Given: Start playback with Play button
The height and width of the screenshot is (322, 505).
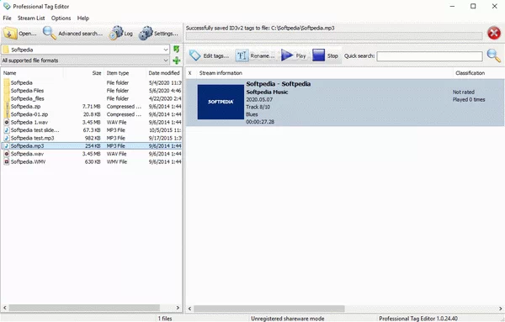Looking at the screenshot, I should click(x=293, y=55).
